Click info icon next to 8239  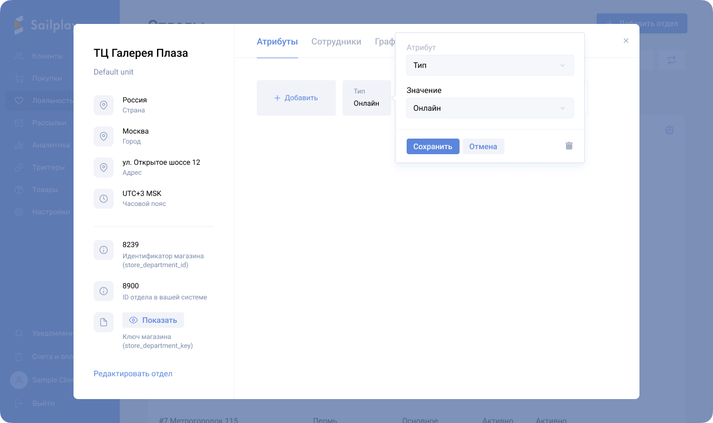(x=104, y=250)
